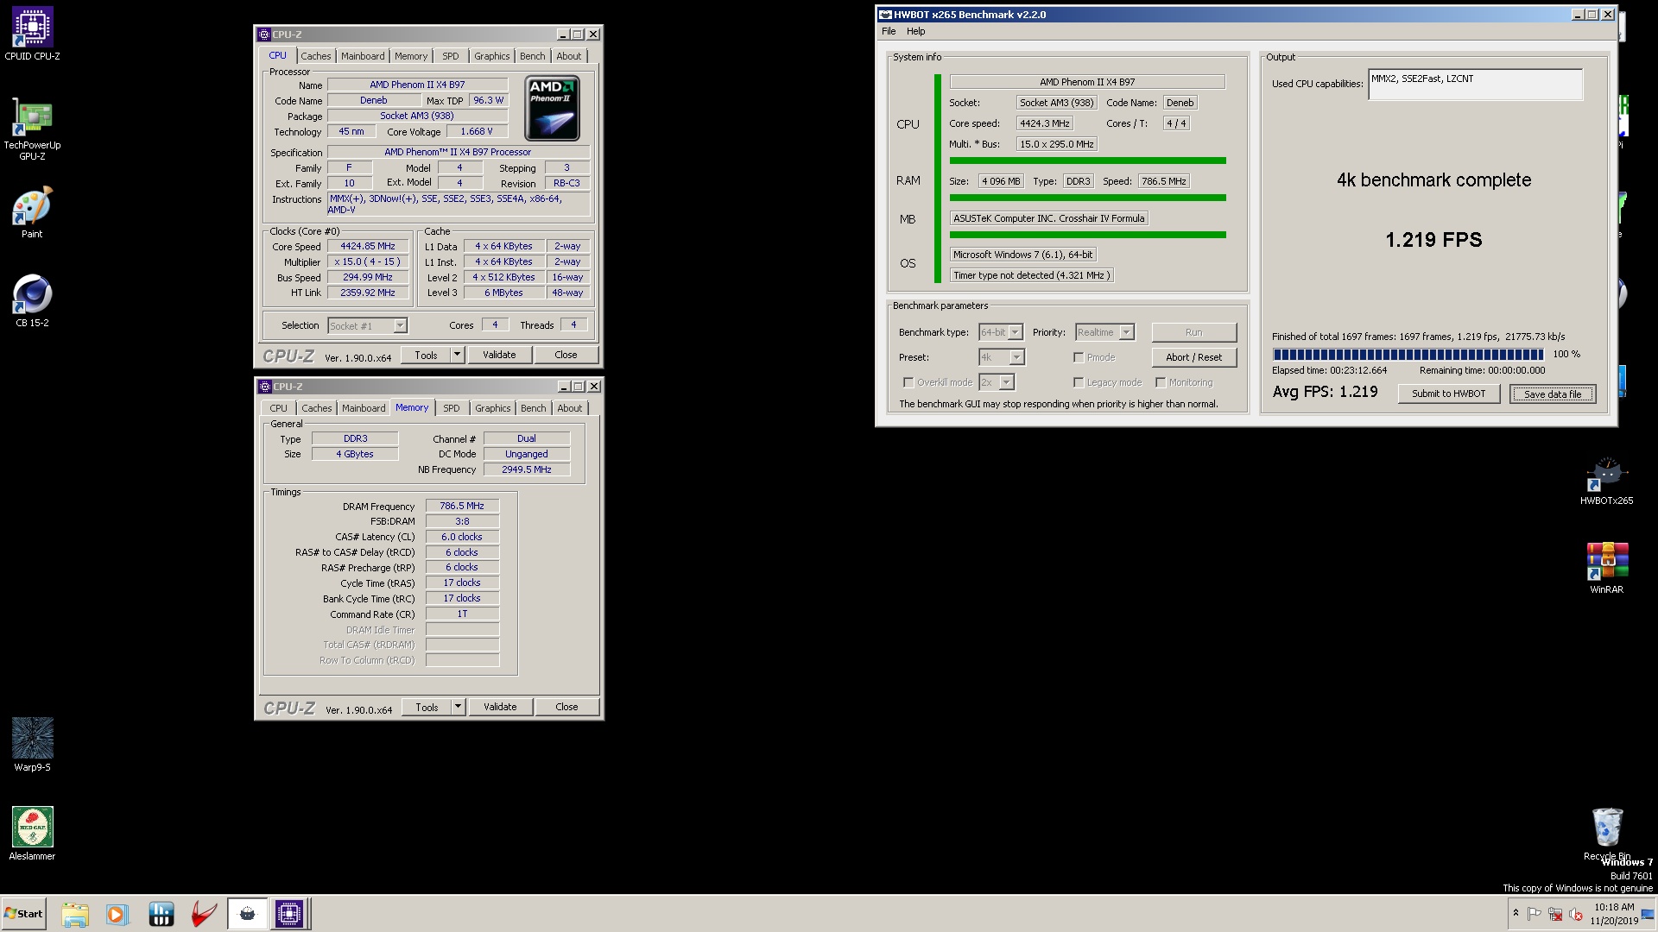Screen dimensions: 1658x932
Task: Open the Help menu in HWBOT
Action: coord(915,31)
